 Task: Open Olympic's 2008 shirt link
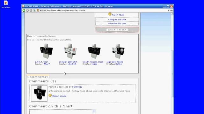coord(68,62)
